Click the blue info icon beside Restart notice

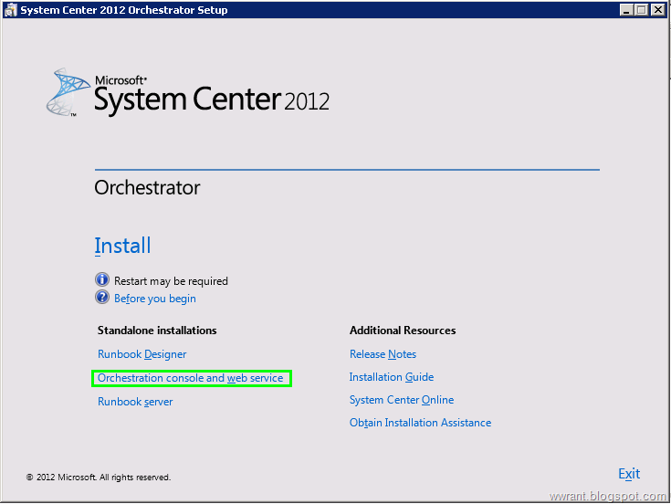tap(102, 279)
